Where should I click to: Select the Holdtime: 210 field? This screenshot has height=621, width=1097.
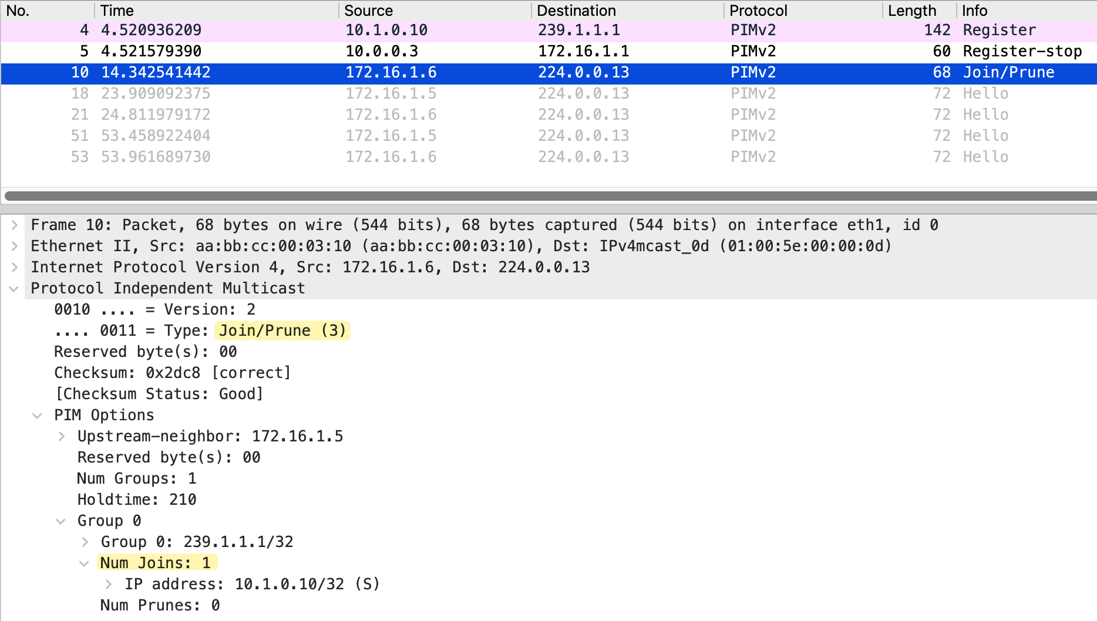tap(137, 500)
